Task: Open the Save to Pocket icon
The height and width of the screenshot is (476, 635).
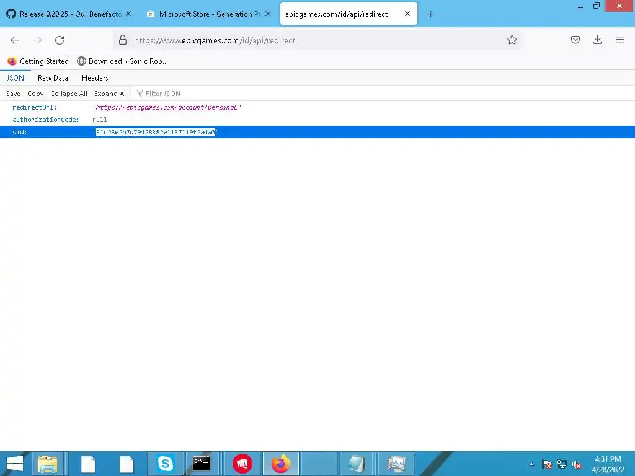Action: click(575, 40)
